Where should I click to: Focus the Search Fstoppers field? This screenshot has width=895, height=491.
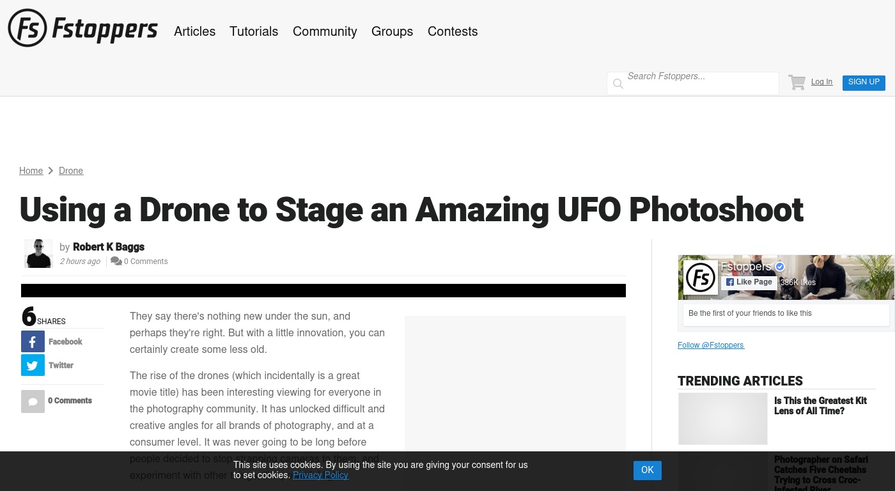tap(693, 83)
